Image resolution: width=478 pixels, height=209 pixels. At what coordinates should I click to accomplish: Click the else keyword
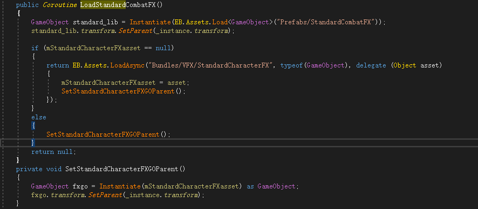39,117
